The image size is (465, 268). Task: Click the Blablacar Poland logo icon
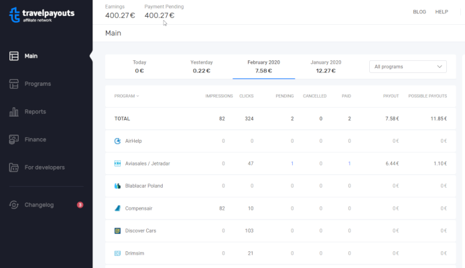click(117, 186)
